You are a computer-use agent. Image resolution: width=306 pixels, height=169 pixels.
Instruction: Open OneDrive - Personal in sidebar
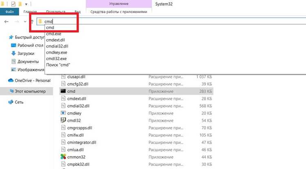tap(33, 80)
